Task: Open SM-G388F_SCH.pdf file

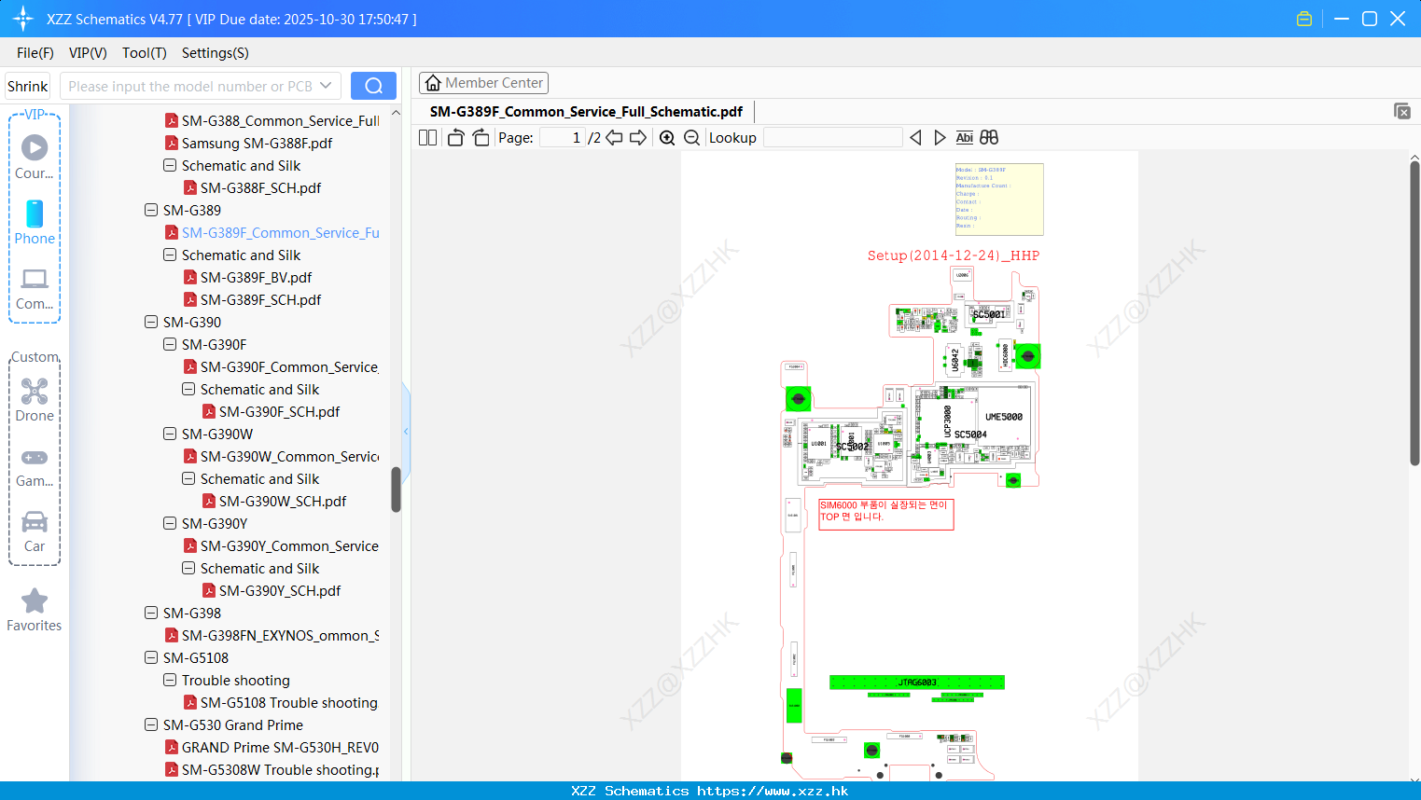Action: click(x=260, y=188)
